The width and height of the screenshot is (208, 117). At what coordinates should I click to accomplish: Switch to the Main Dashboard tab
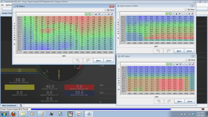pyautogui.click(x=9, y=106)
